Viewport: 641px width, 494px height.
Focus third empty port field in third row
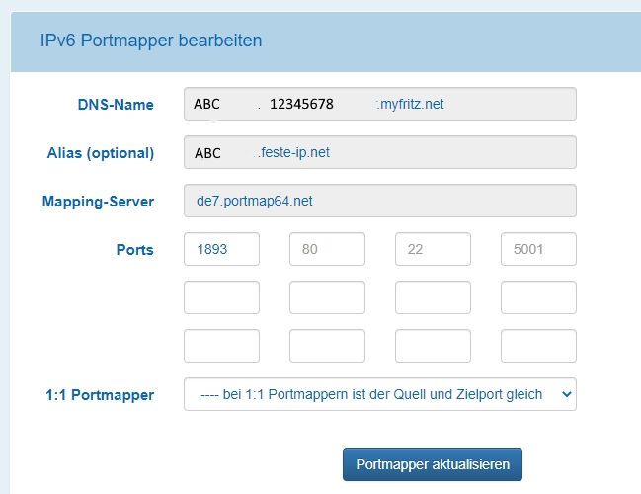[x=433, y=346]
